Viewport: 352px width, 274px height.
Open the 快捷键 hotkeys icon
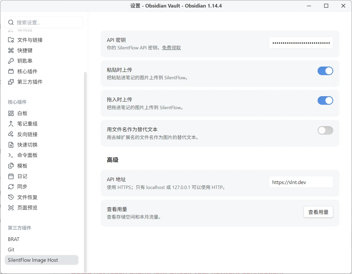pyautogui.click(x=11, y=50)
